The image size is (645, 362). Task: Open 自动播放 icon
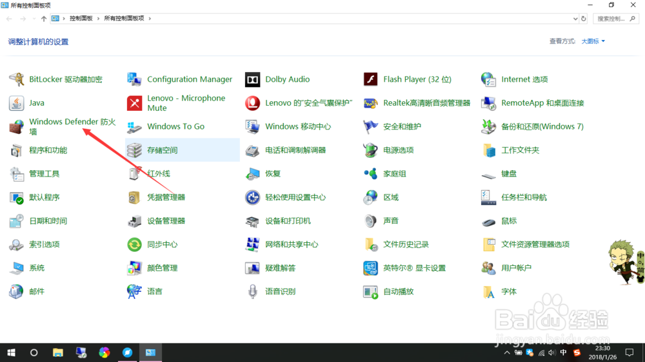click(371, 291)
